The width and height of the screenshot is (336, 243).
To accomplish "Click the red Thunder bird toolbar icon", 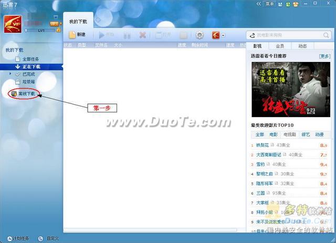I will click(216, 35).
